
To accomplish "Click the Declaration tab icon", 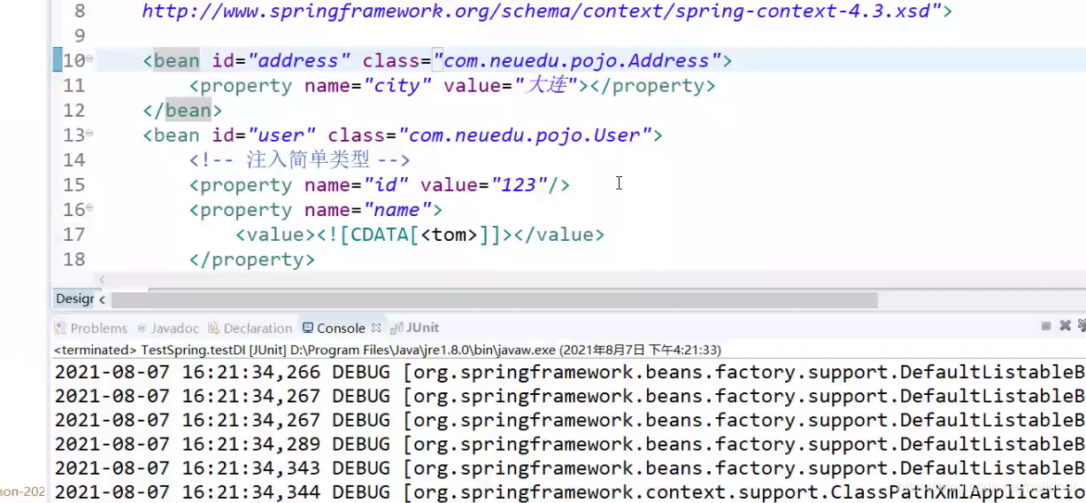I will click(215, 328).
